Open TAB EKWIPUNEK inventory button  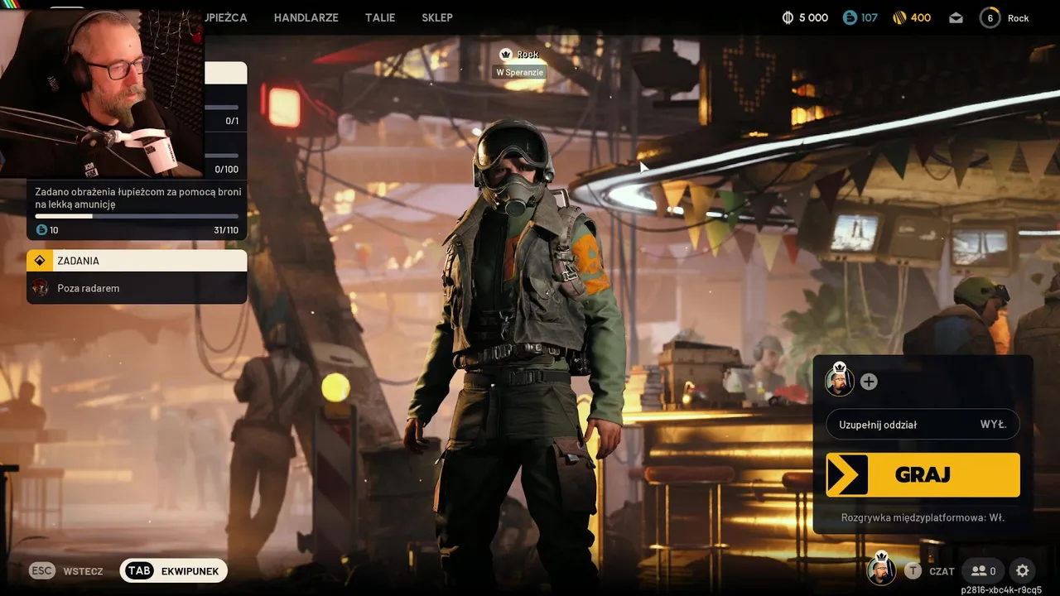pos(173,571)
